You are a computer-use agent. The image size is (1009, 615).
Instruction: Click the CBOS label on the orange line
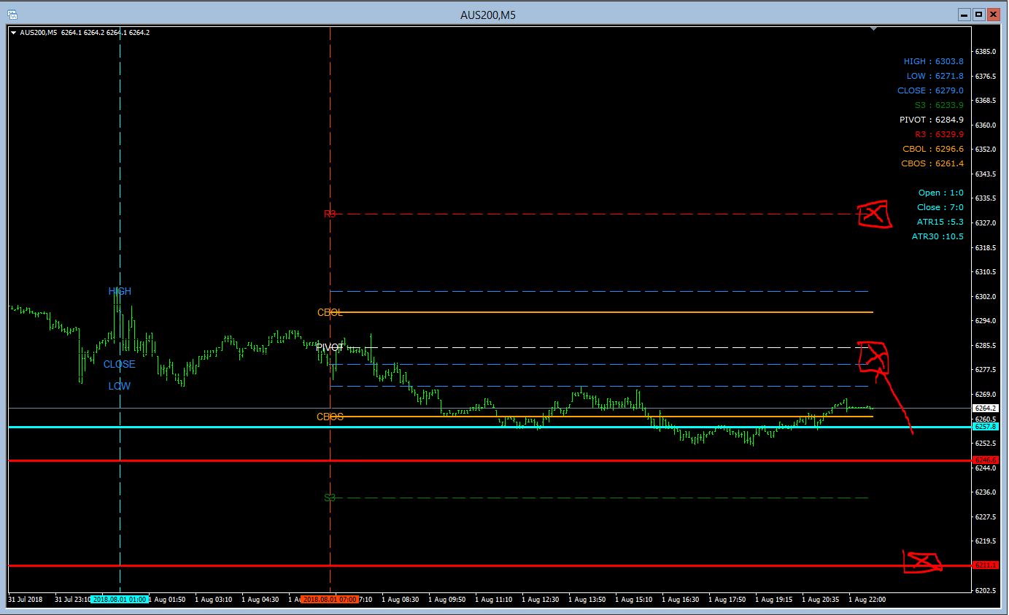(330, 417)
